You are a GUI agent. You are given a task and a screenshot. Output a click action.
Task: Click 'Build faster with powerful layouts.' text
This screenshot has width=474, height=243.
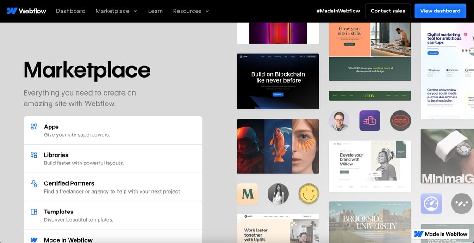click(84, 163)
